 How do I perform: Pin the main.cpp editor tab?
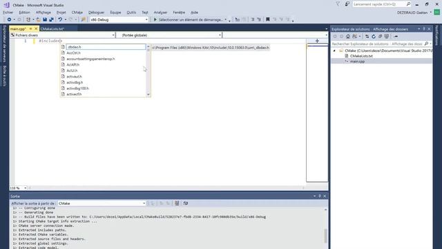pyautogui.click(x=30, y=29)
